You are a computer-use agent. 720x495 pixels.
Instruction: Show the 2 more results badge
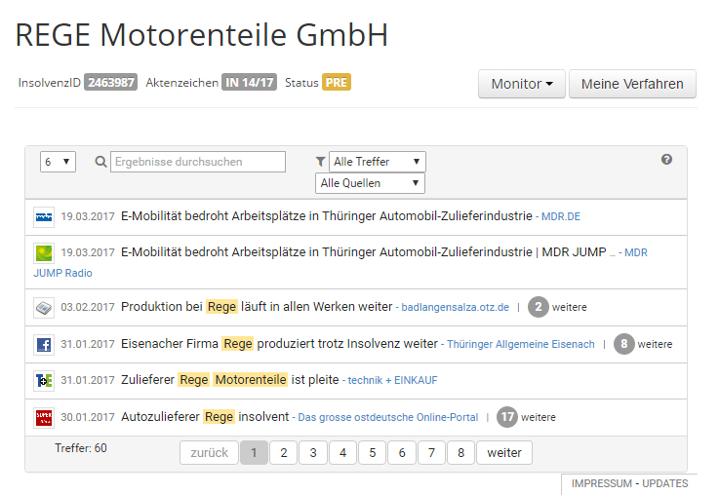(x=539, y=307)
